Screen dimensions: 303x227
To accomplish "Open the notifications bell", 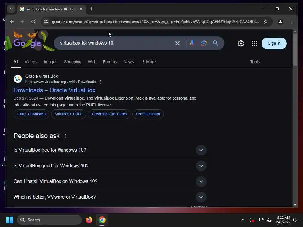I will pyautogui.click(x=295, y=220).
